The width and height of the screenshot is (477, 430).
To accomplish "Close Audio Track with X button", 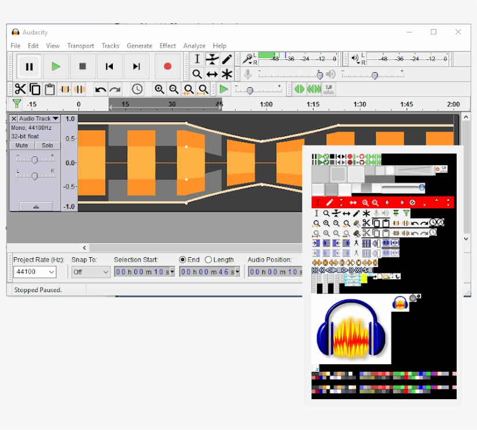I will [14, 119].
